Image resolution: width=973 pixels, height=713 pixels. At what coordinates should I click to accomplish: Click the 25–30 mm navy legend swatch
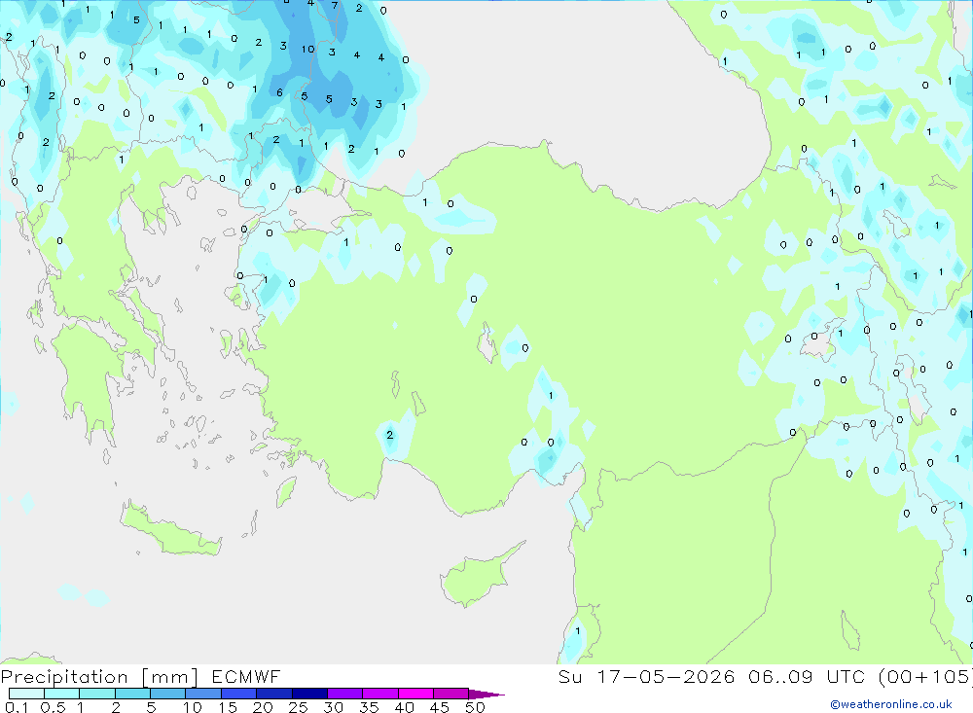point(309,694)
